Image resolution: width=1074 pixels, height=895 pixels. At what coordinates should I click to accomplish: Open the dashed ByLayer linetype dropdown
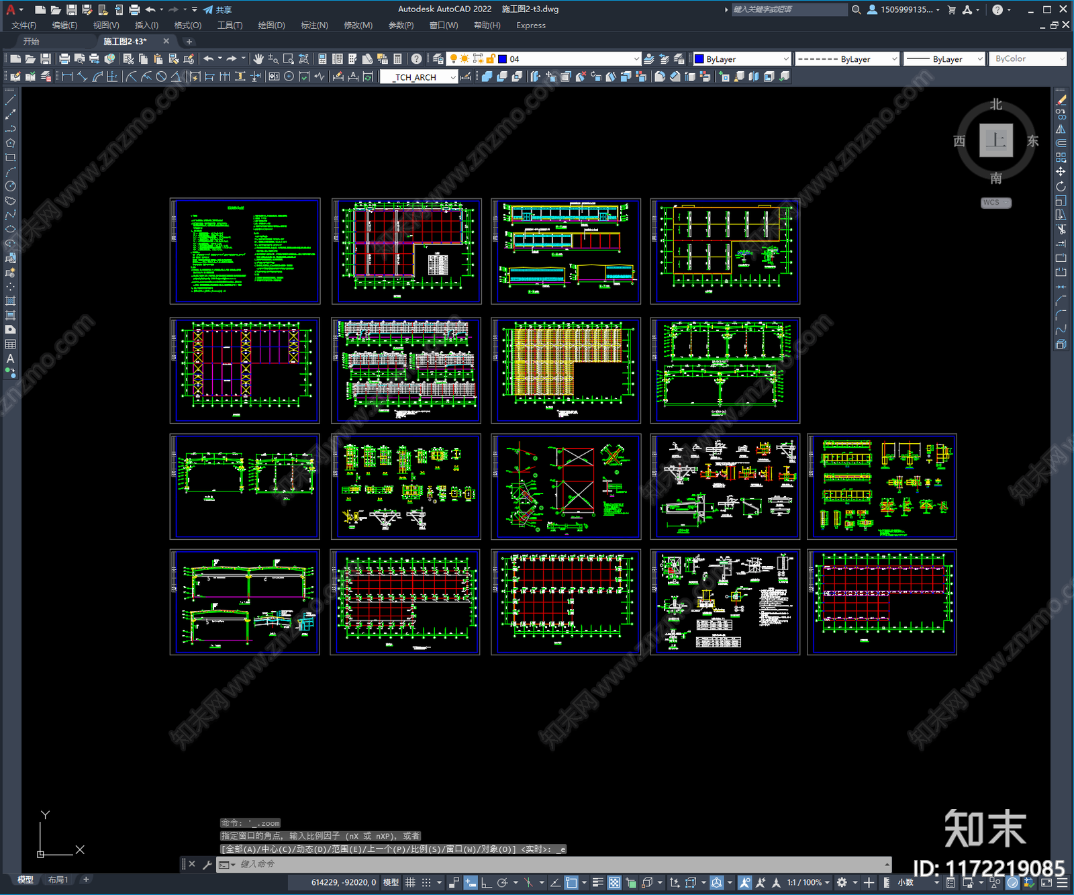click(x=847, y=59)
